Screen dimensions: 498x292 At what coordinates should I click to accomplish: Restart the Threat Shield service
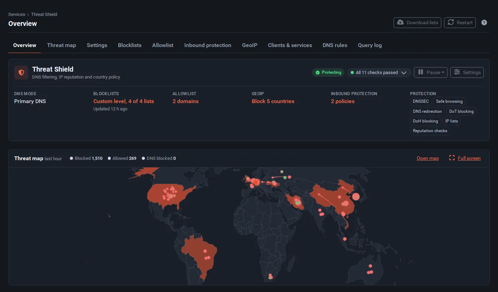click(460, 22)
